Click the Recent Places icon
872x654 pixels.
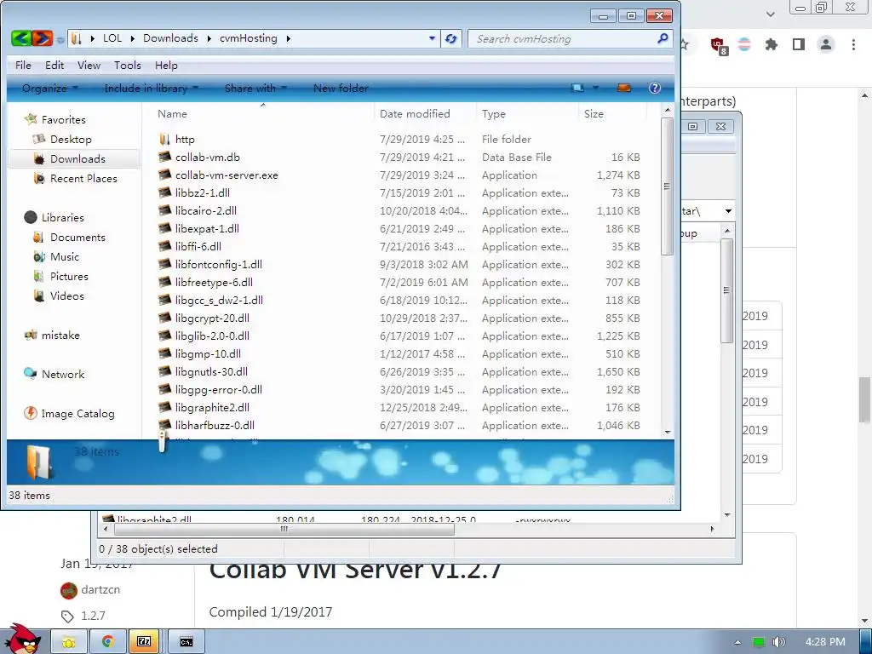[x=39, y=178]
